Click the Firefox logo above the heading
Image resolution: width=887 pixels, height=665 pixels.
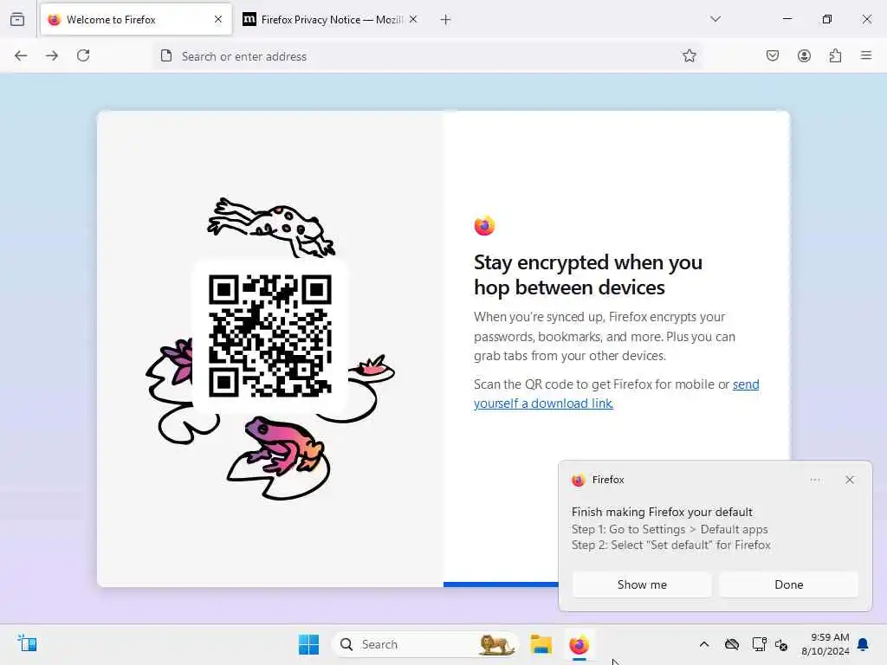(484, 226)
